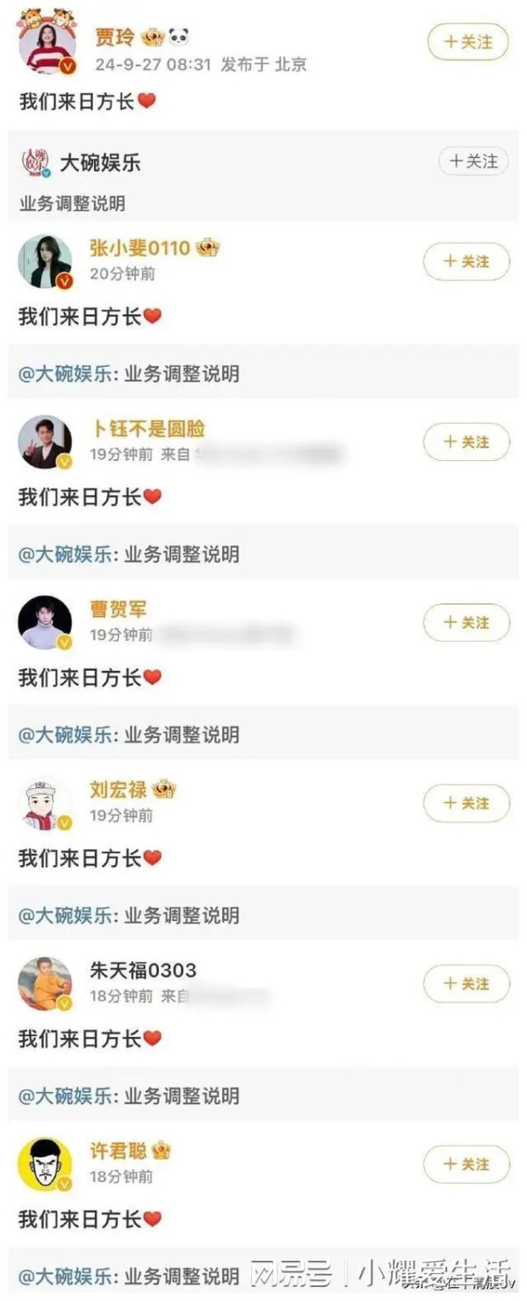This screenshot has height=1301, width=527.
Task: Open @大碗娱乐 mention under 张小斐's post
Action: [x=65, y=374]
